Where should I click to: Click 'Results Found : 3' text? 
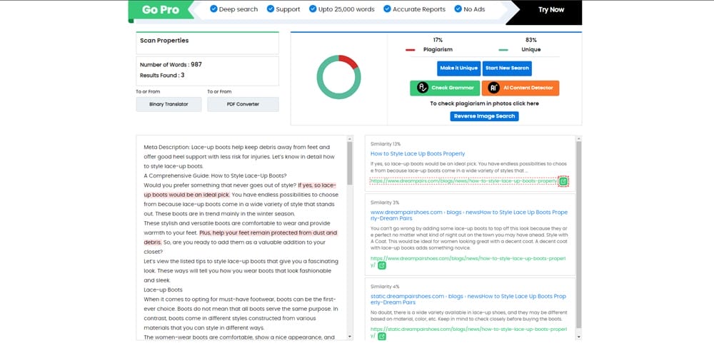pos(162,76)
